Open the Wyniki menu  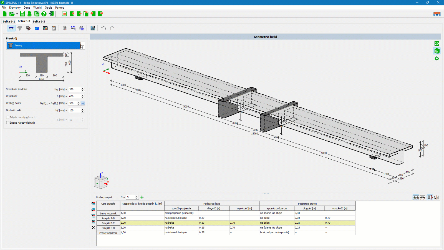click(37, 8)
